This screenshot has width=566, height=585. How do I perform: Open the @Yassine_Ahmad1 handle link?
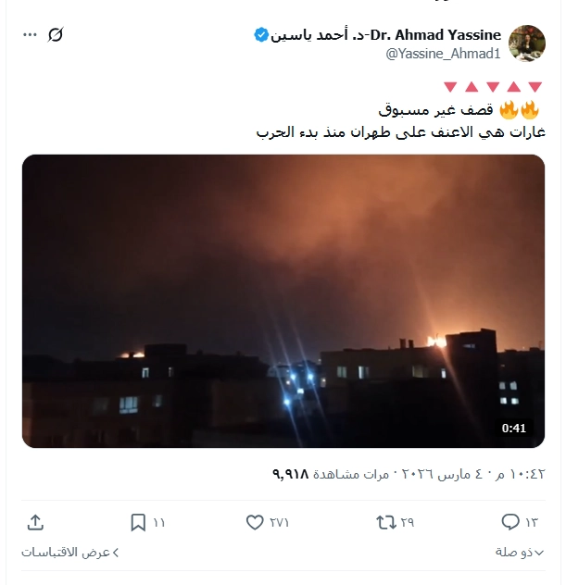(x=443, y=54)
